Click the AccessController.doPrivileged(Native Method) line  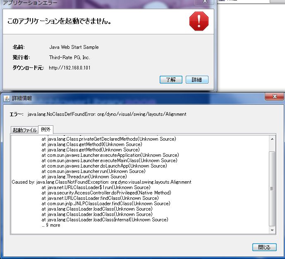(106, 193)
